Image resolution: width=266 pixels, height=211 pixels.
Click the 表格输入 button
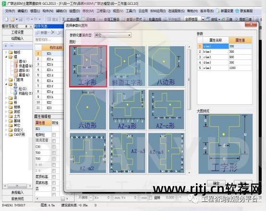pyautogui.click(x=17, y=192)
